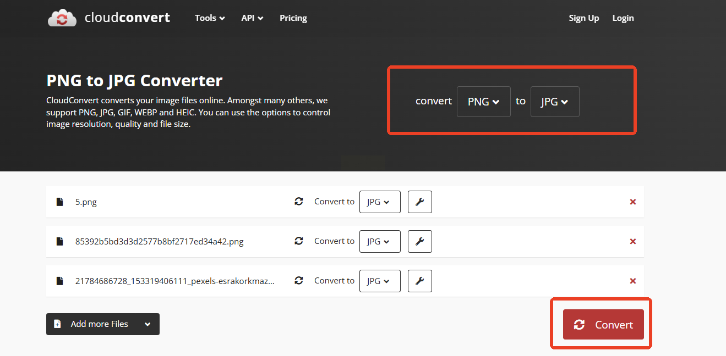Open options wrench for 21784686728_153319406111 file
Image resolution: width=726 pixels, height=356 pixels.
(420, 281)
